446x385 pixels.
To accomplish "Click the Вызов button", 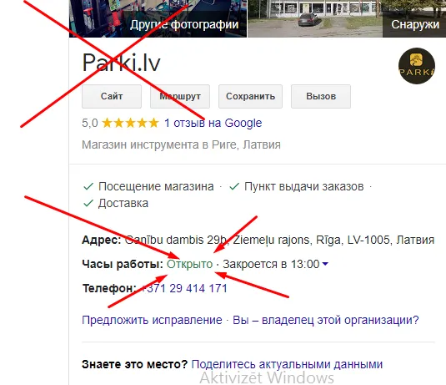I will 321,96.
